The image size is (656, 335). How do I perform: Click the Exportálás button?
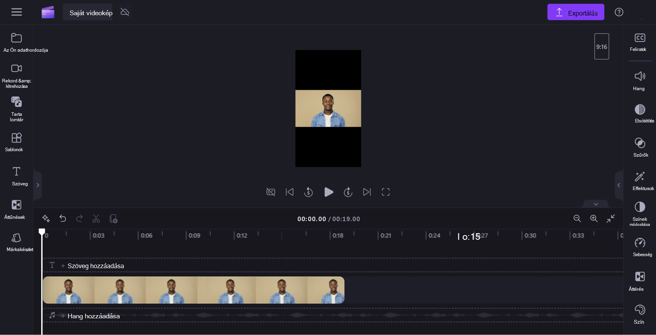coord(576,12)
